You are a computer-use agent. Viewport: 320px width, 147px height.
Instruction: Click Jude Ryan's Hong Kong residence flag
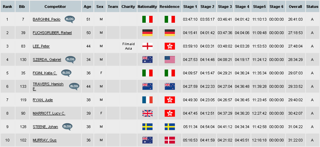pos(170,100)
